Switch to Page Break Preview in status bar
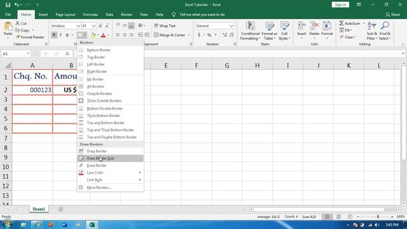 tap(350, 216)
